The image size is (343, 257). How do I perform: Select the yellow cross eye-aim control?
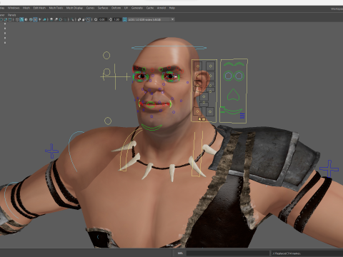coord(115,76)
